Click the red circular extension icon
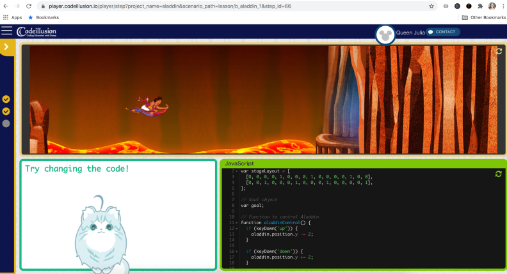 457,6
